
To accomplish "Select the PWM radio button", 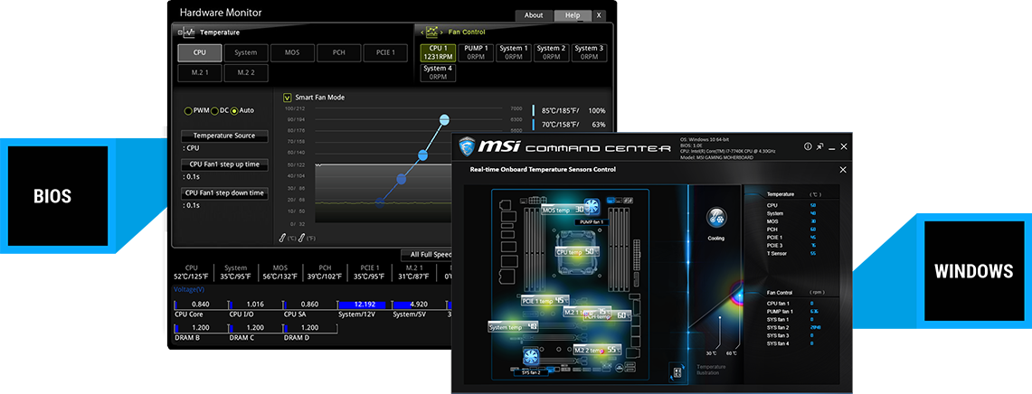I will pos(188,110).
